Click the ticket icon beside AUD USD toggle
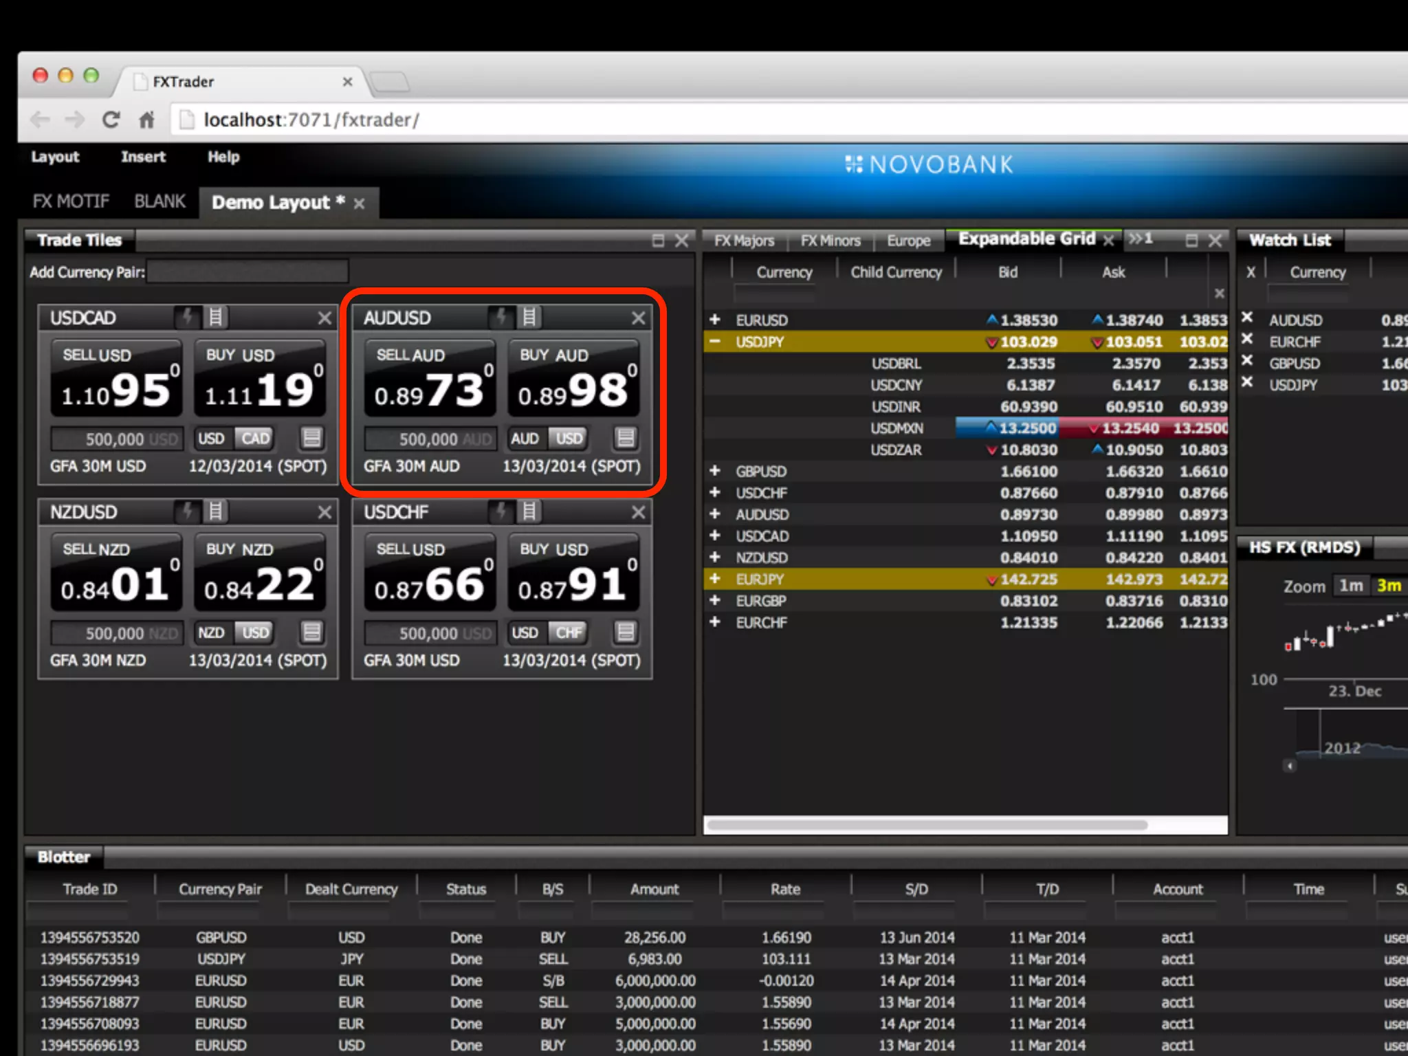Image resolution: width=1408 pixels, height=1056 pixels. [x=625, y=438]
